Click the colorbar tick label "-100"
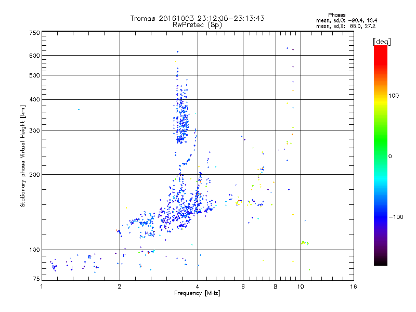Image resolution: width=416 pixels, height=312 pixels. coord(396,217)
